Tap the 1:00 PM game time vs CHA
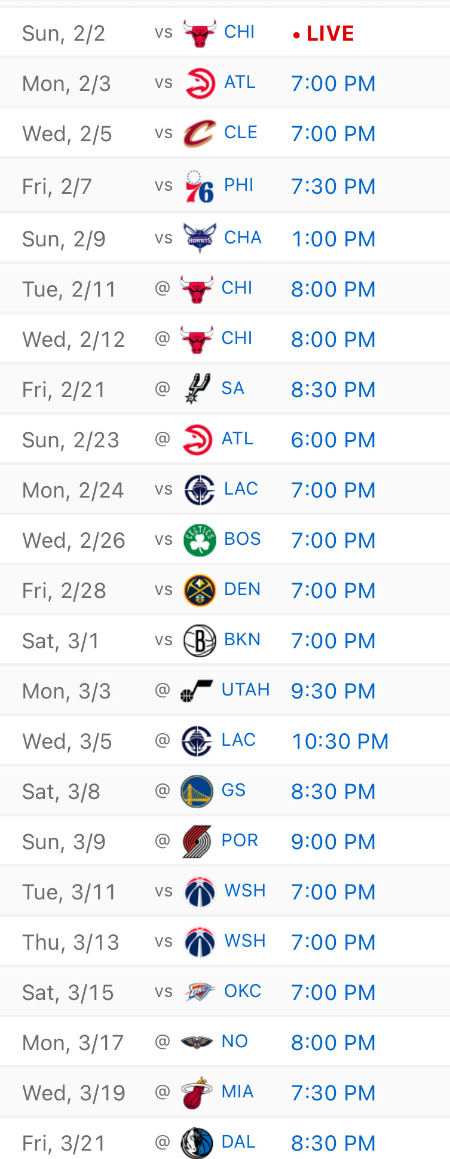This screenshot has height=1159, width=450. click(333, 239)
